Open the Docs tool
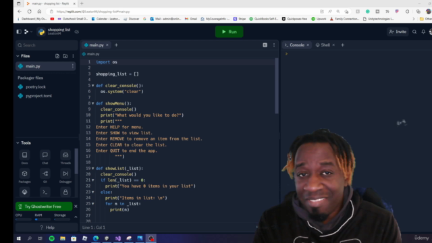 (x=24, y=157)
